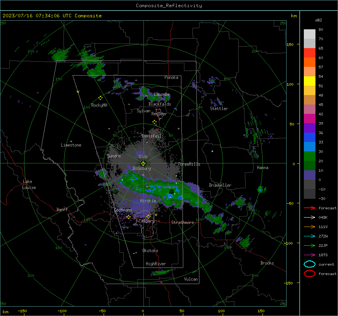
Task: Click the Strathmore town label
Action: [x=183, y=222]
